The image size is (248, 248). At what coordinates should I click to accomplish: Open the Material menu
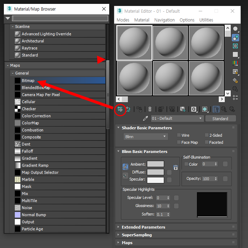[x=142, y=20]
